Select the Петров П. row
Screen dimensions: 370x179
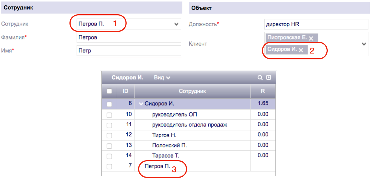pos(189,166)
